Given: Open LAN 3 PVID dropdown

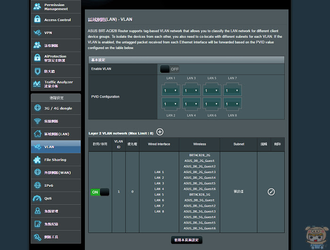Looking at the screenshot, I should click(x=191, y=91).
